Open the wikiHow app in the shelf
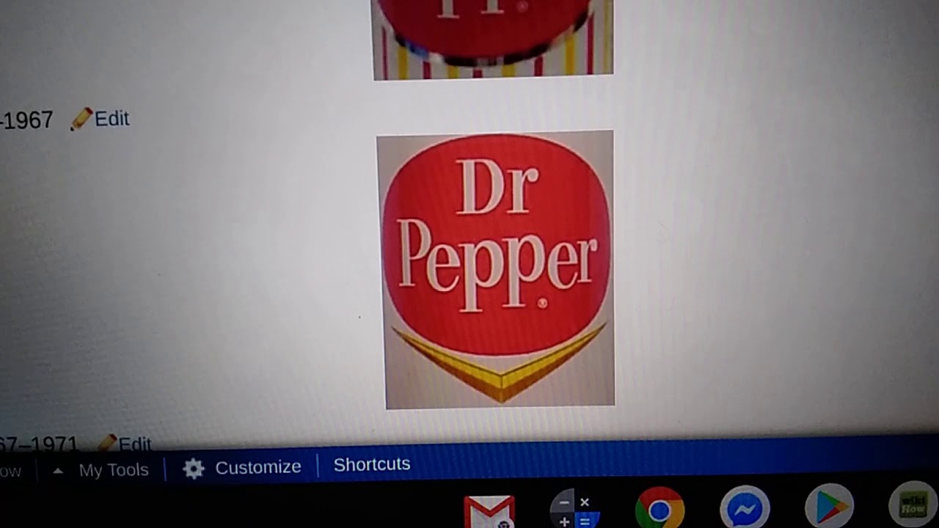The image size is (939, 528). coord(913,505)
